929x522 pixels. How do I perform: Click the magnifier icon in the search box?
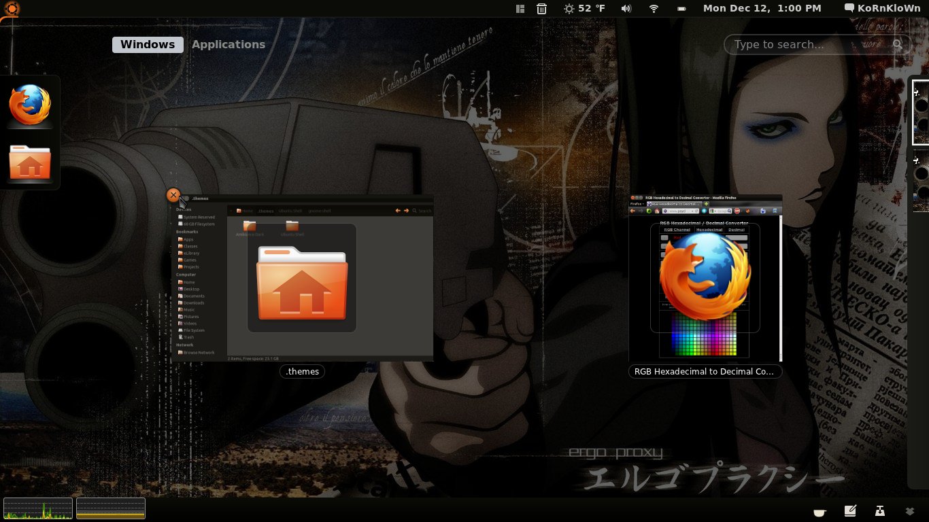point(898,44)
